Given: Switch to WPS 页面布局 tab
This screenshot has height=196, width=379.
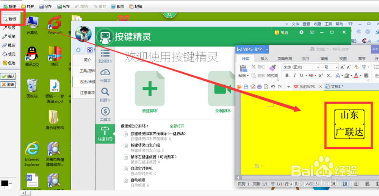Looking at the screenshot, I should (x=285, y=59).
